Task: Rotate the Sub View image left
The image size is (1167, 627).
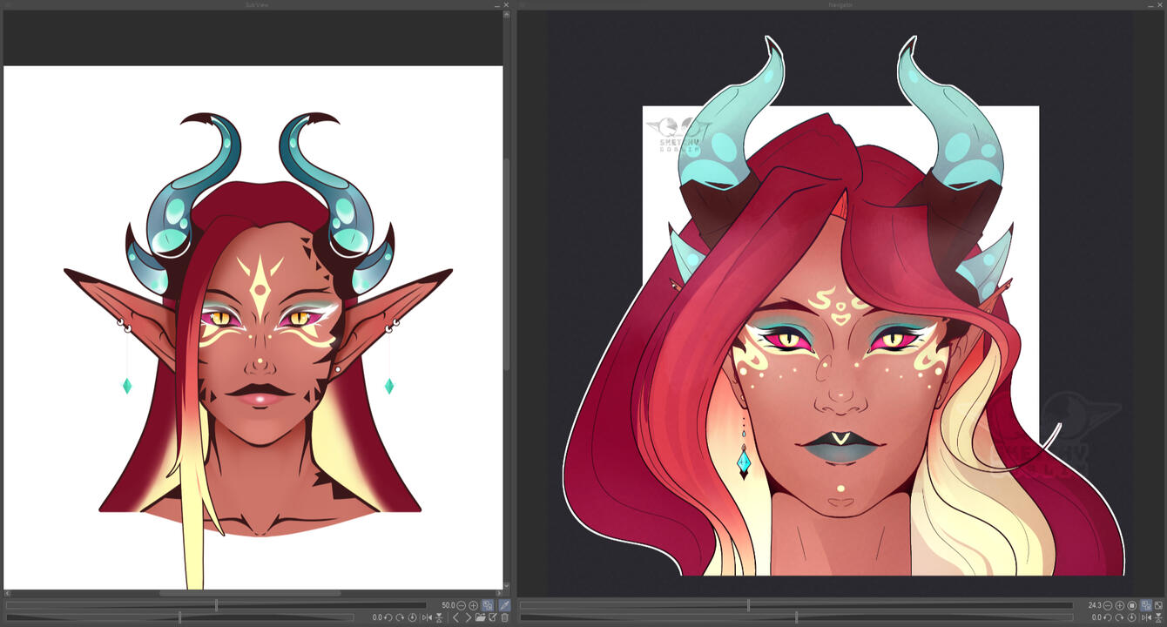Action: pos(388,617)
